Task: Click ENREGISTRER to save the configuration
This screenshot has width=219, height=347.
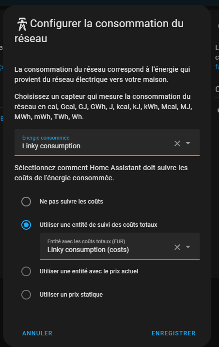Action: (x=173, y=333)
